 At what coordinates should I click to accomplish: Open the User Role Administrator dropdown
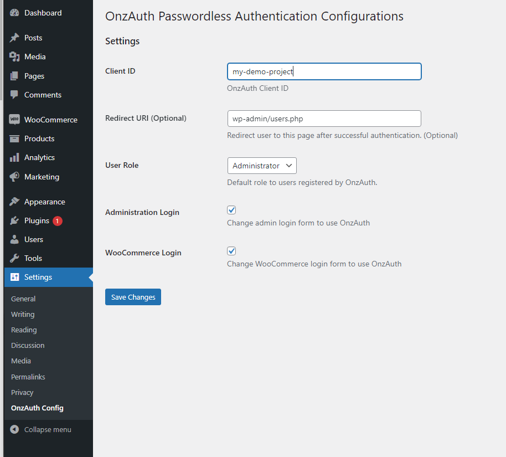tap(262, 166)
